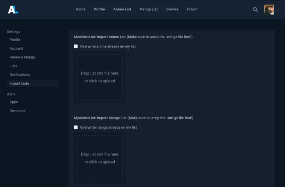This screenshot has height=187, width=285.
Task: Click anime list xml upload drop zone
Action: (x=99, y=77)
